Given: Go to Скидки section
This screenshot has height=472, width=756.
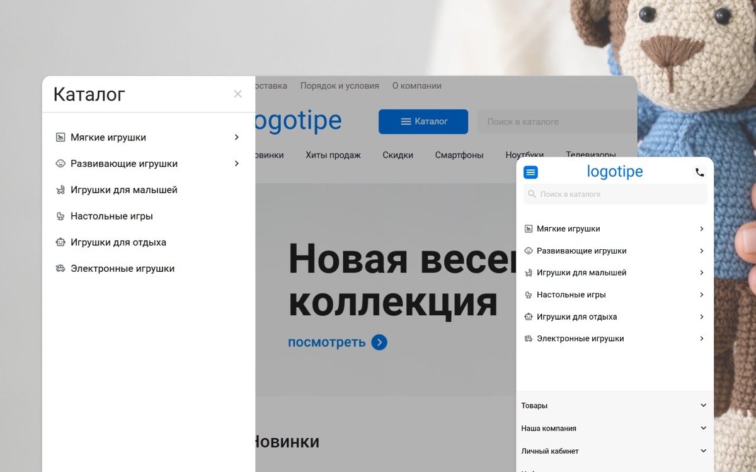Looking at the screenshot, I should [x=398, y=155].
